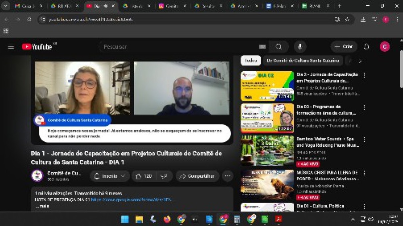The height and width of the screenshot is (226, 403).
Task: Bookmark this page with the star icon
Action: pos(347,20)
